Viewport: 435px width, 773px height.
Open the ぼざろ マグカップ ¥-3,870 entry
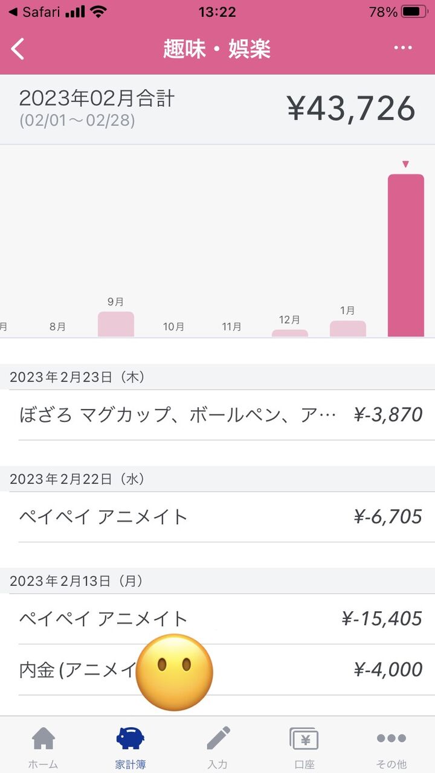(x=217, y=415)
